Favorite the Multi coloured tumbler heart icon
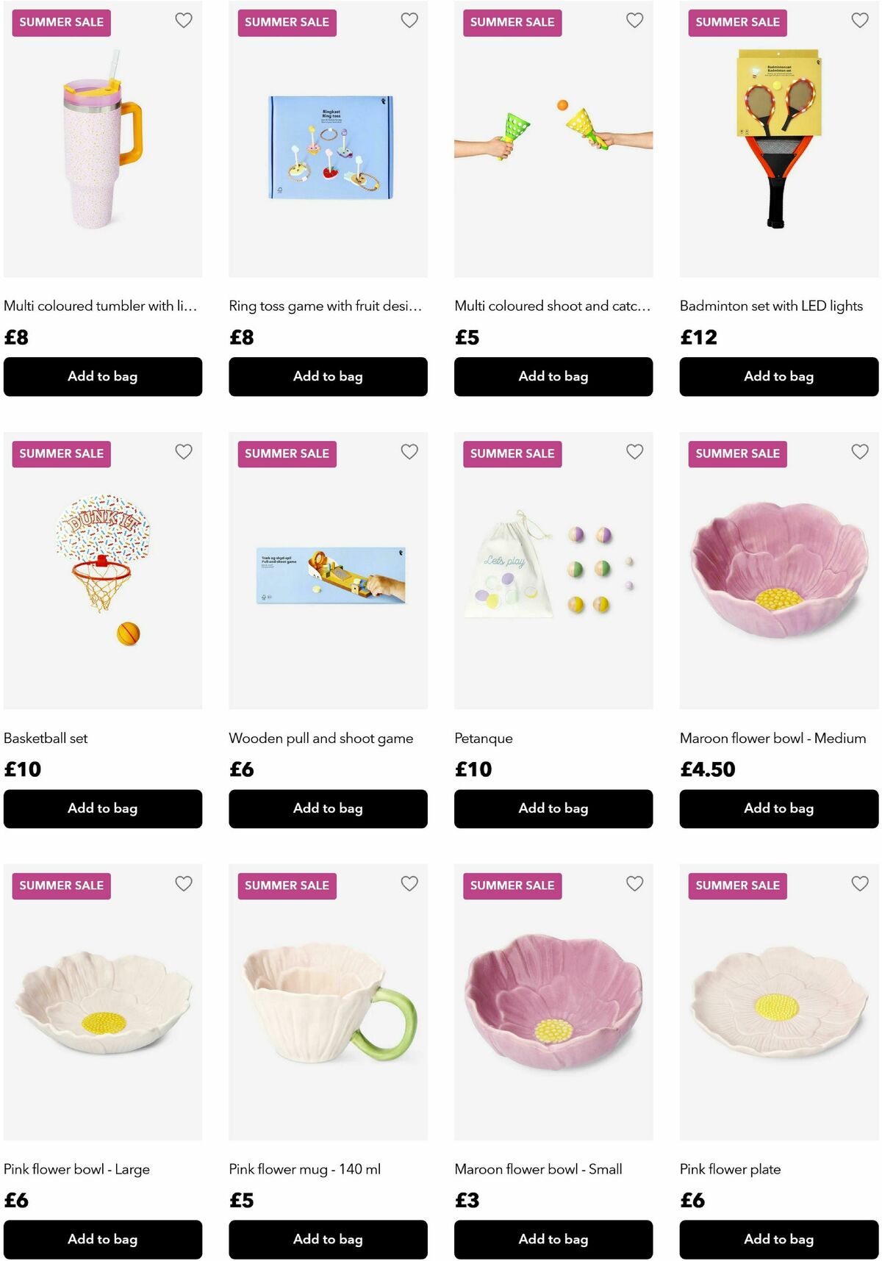Screen dimensions: 882x1261 pos(184,21)
